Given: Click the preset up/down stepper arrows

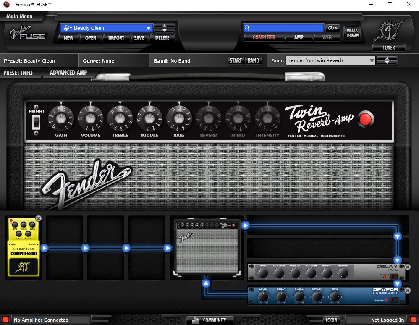Looking at the screenshot, I should [165, 28].
